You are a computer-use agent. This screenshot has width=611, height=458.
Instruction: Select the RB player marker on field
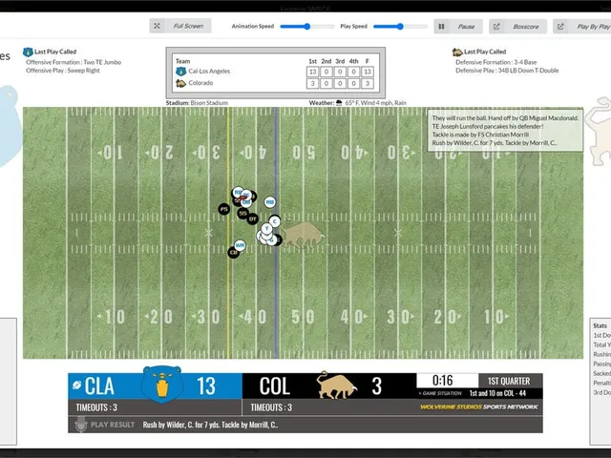click(x=269, y=202)
